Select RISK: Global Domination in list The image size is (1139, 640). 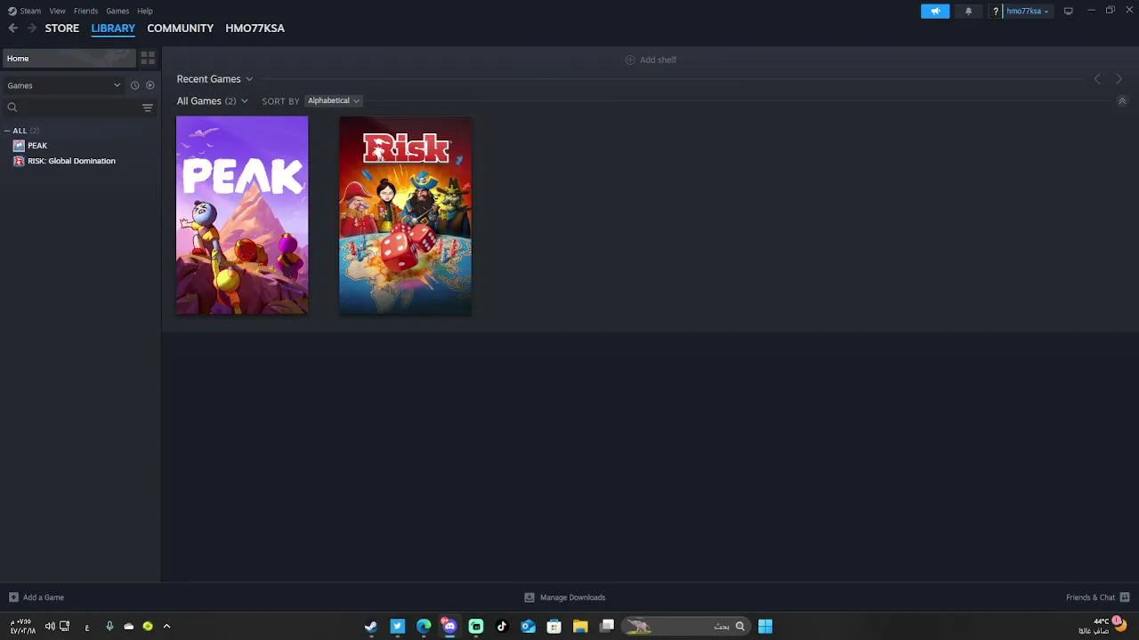71,161
